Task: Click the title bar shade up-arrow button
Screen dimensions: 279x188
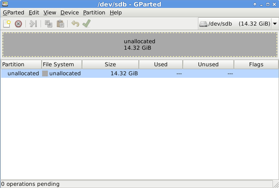Action: point(255,4)
